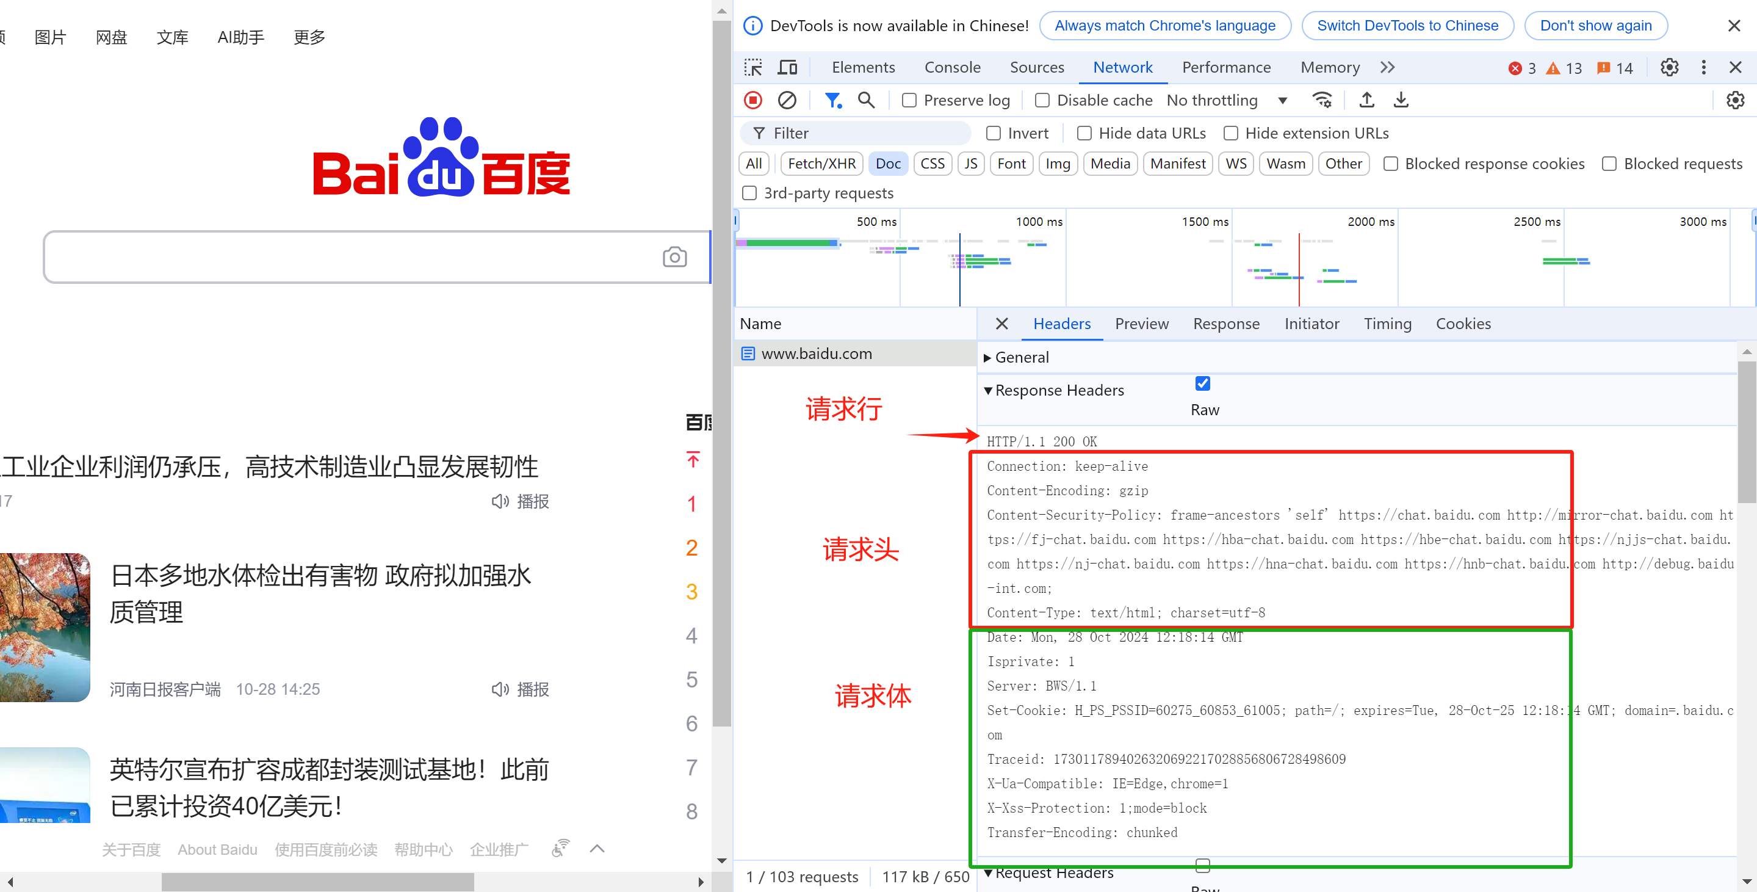This screenshot has height=892, width=1757.
Task: Uncheck Raw checkbox under Response Headers
Action: pos(1203,383)
